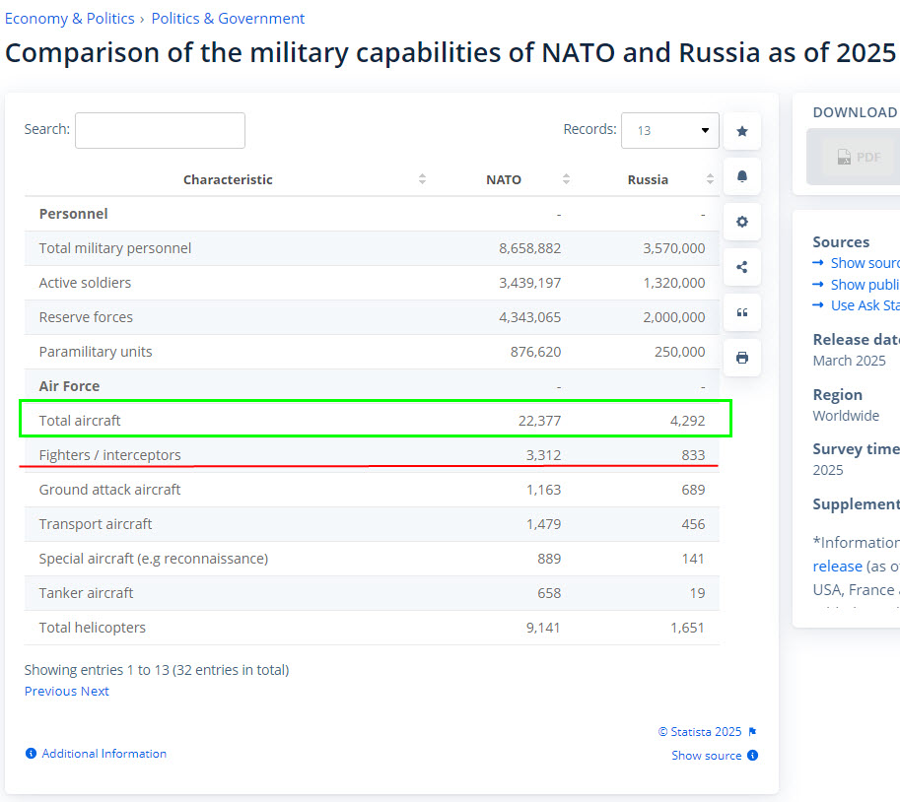The height and width of the screenshot is (802, 900).
Task: Click the quotation mark citation icon
Action: 742,312
